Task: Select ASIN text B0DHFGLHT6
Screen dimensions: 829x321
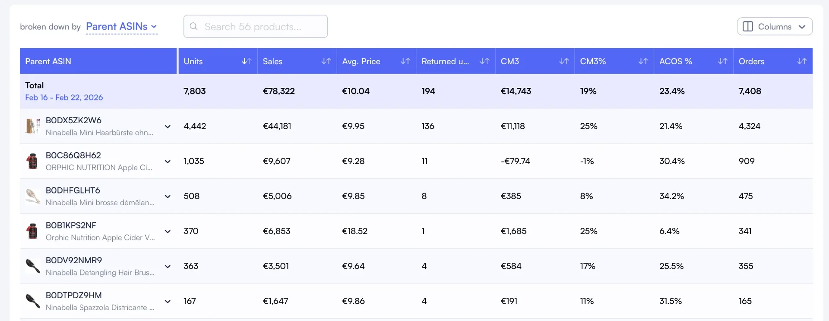Action: [73, 190]
